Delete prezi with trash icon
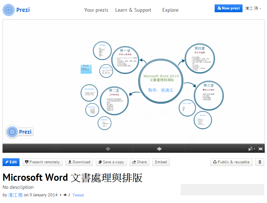This screenshot has height=203, width=267. [260, 162]
